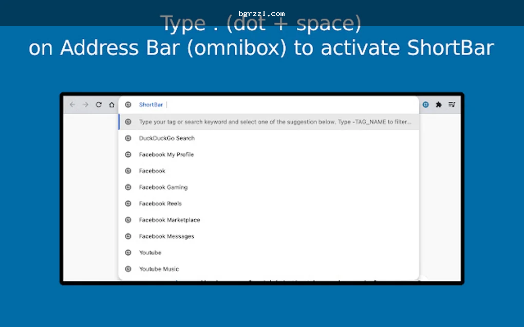Click icon beside Youtube Music

[x=128, y=269]
